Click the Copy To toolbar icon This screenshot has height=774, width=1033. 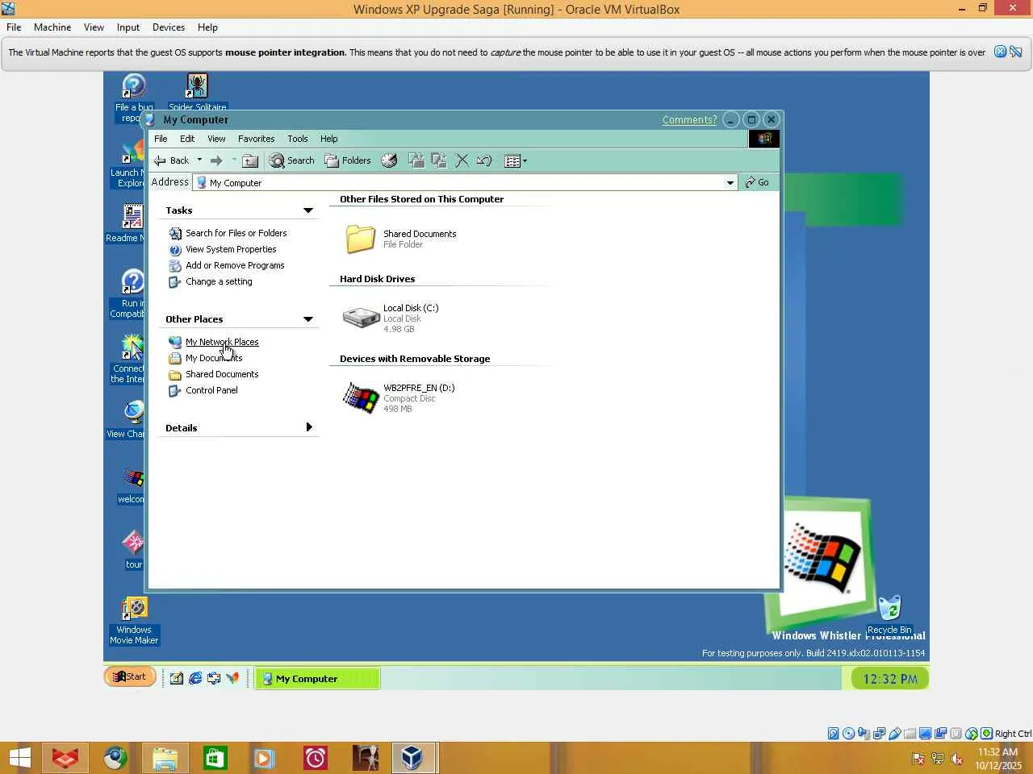439,160
